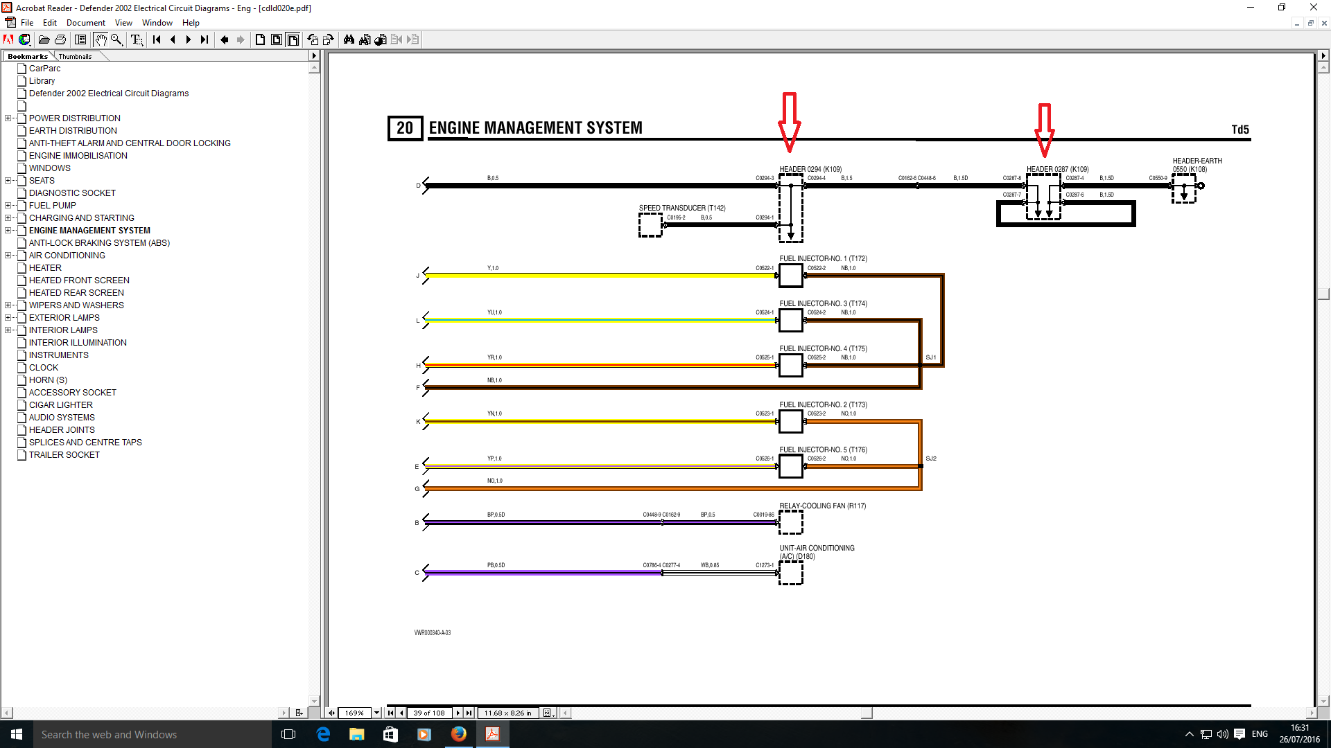Switch to the Bookmarks tab
The height and width of the screenshot is (748, 1331).
coord(28,56)
